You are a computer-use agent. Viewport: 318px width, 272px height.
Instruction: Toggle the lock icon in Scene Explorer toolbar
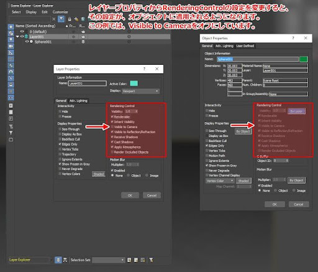tap(70, 19)
